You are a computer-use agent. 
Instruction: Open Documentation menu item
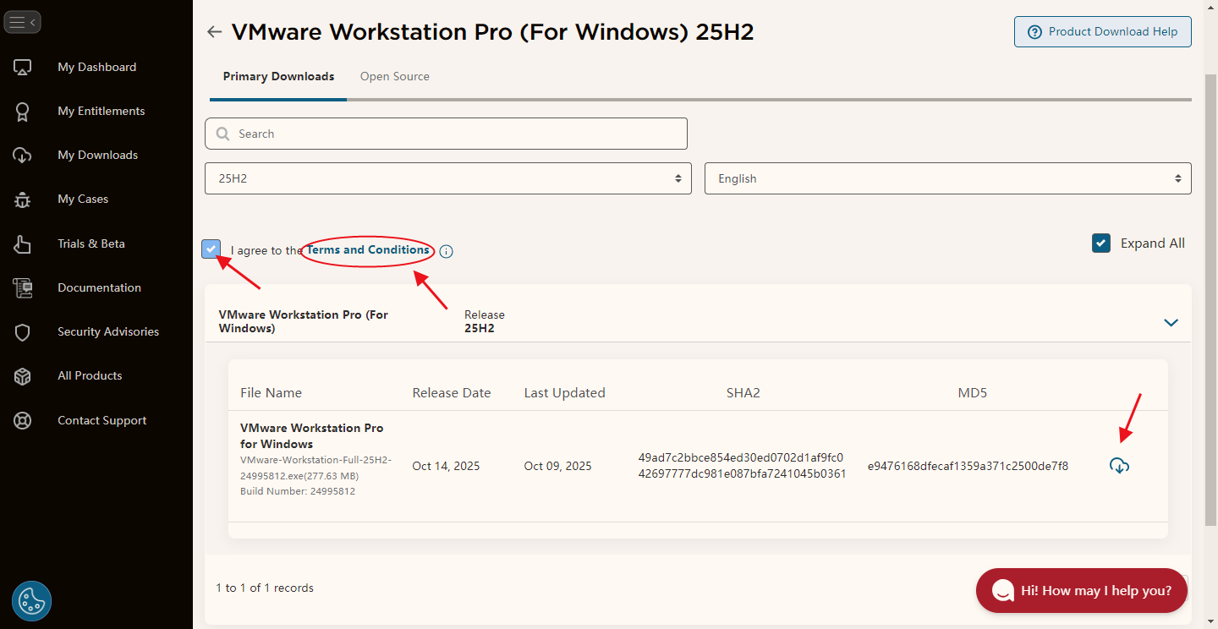pos(100,287)
